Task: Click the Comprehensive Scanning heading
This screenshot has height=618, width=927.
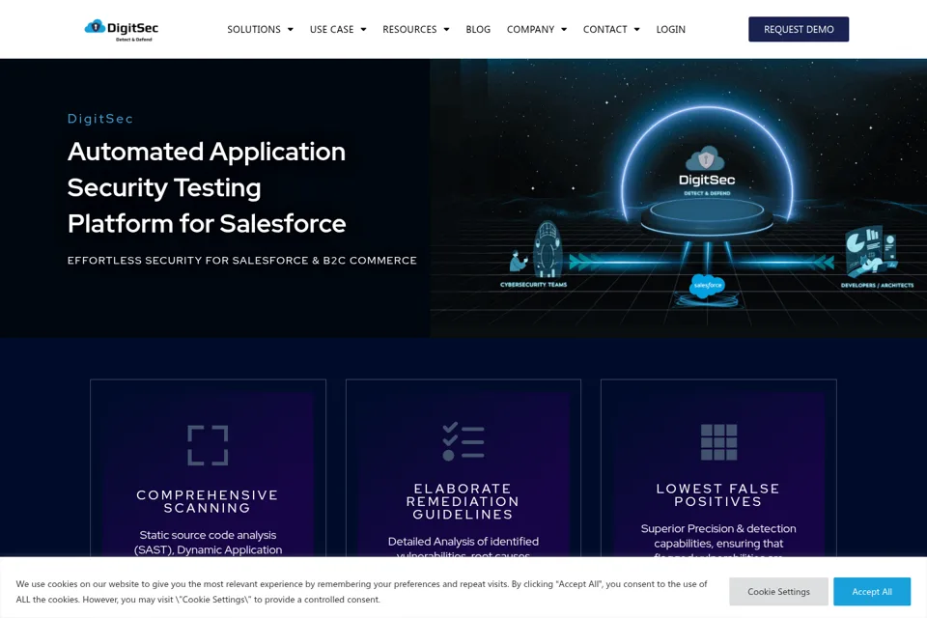Action: pos(208,501)
